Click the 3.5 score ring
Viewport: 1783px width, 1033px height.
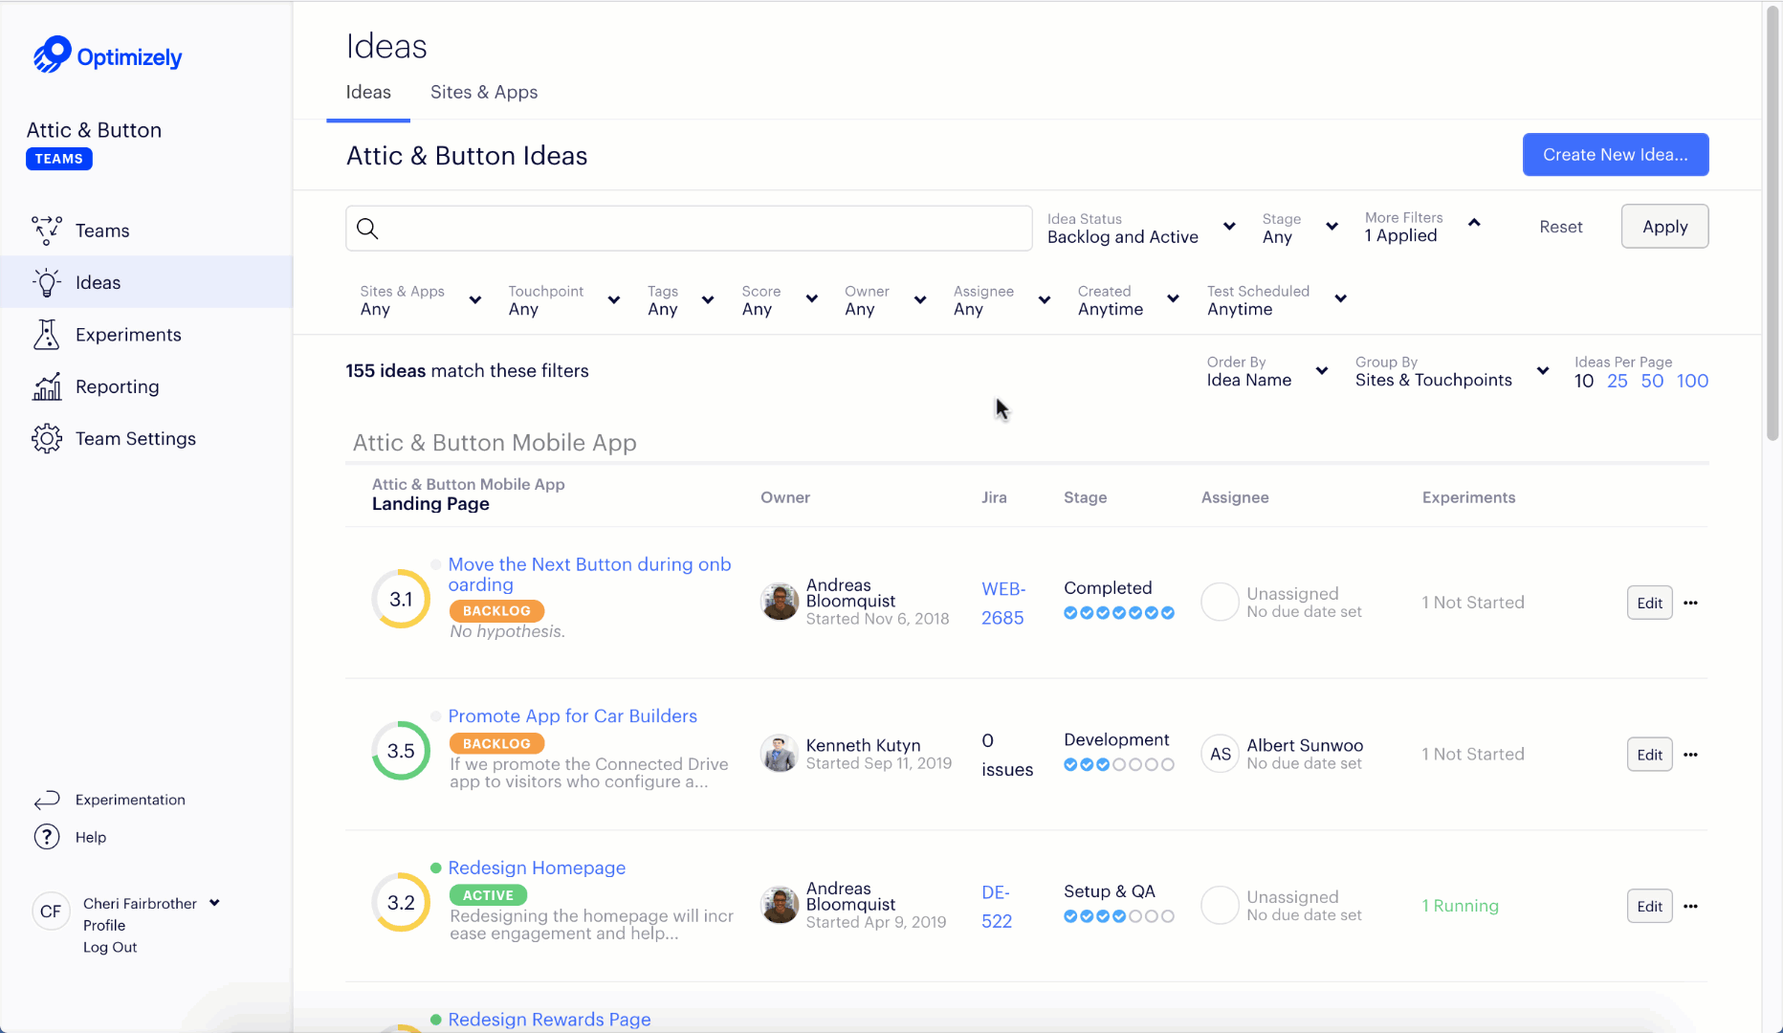coord(401,751)
